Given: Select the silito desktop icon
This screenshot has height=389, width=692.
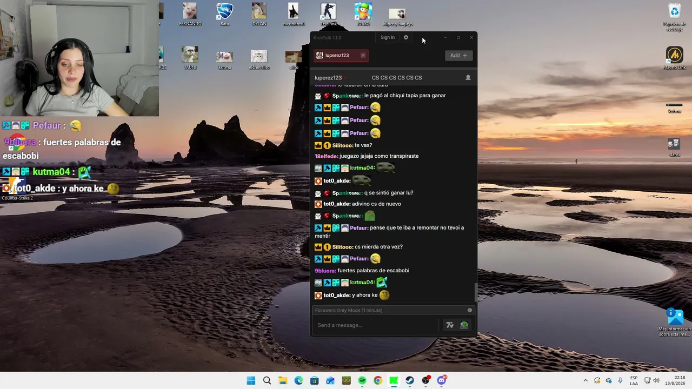Looking at the screenshot, I should coord(294,60).
